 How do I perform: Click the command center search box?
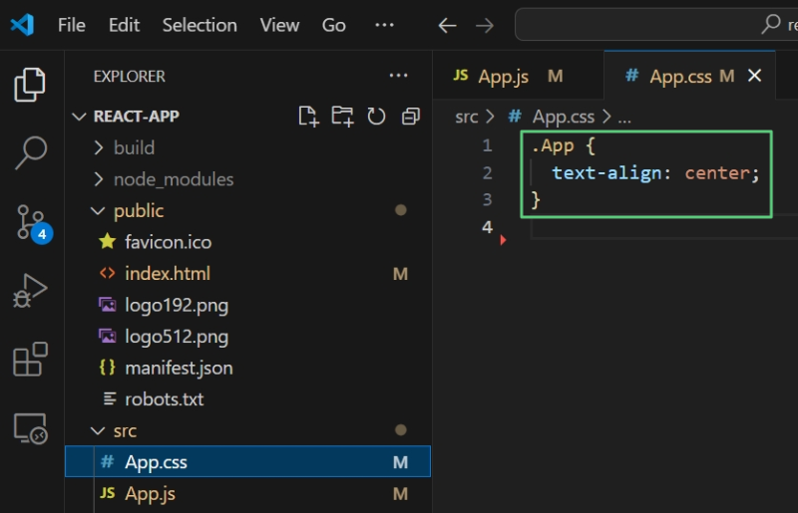pyautogui.click(x=656, y=24)
